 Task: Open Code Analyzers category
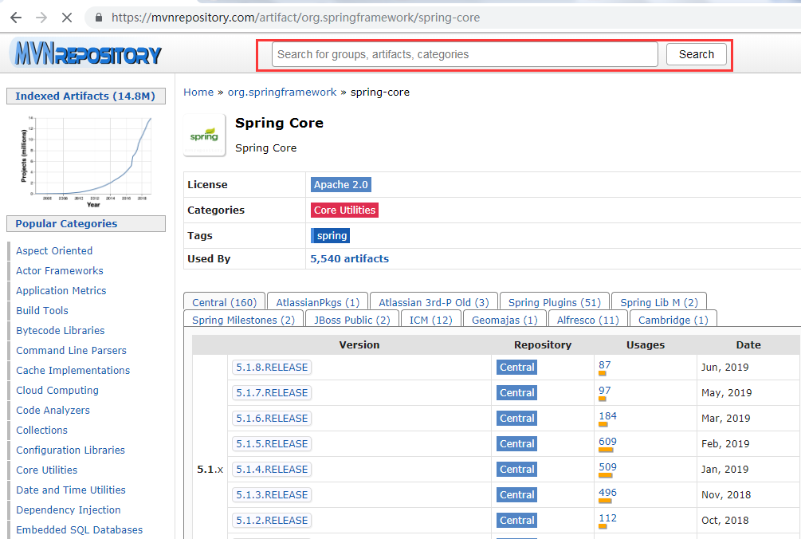53,411
